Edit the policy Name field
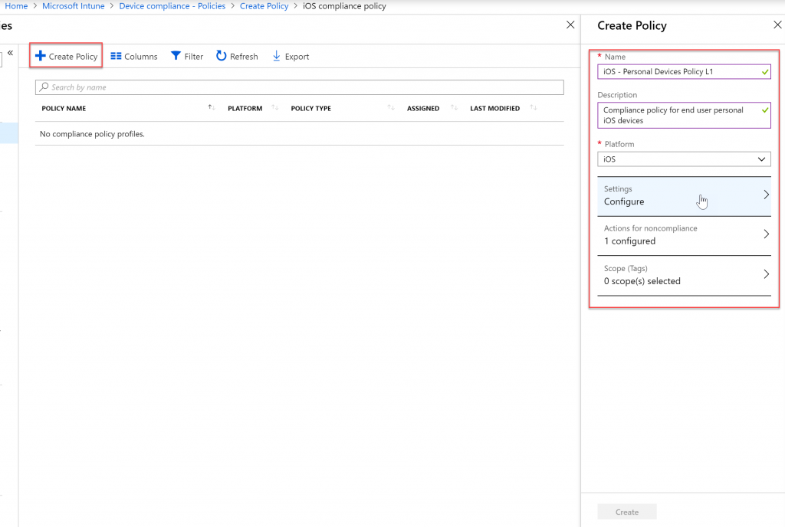 pyautogui.click(x=684, y=71)
